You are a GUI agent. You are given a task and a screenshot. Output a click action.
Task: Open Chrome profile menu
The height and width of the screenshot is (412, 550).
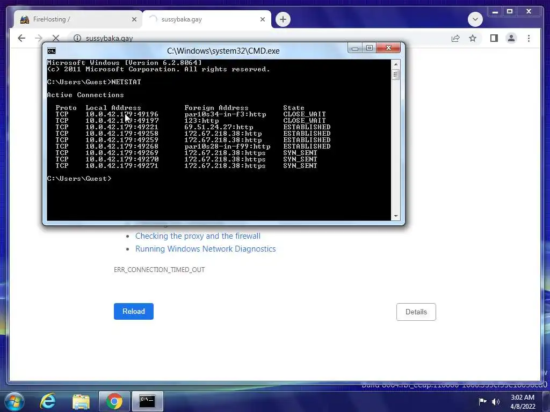click(x=511, y=38)
